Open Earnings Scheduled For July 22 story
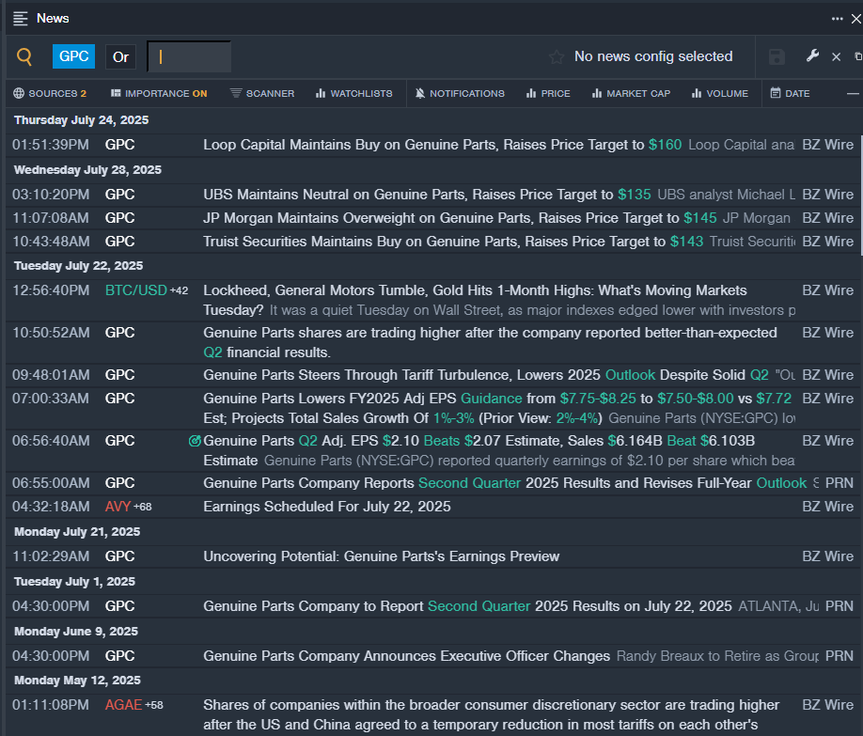 [x=327, y=507]
